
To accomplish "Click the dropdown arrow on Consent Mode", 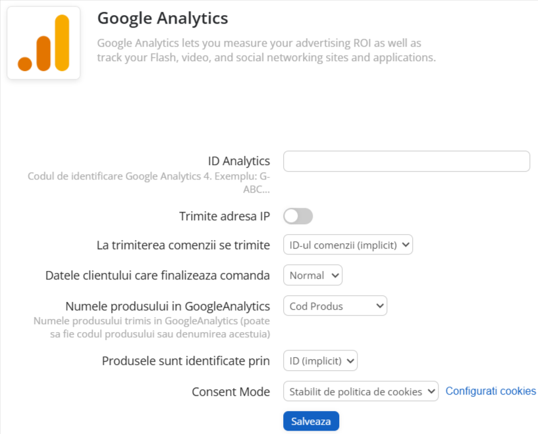I will 431,391.
